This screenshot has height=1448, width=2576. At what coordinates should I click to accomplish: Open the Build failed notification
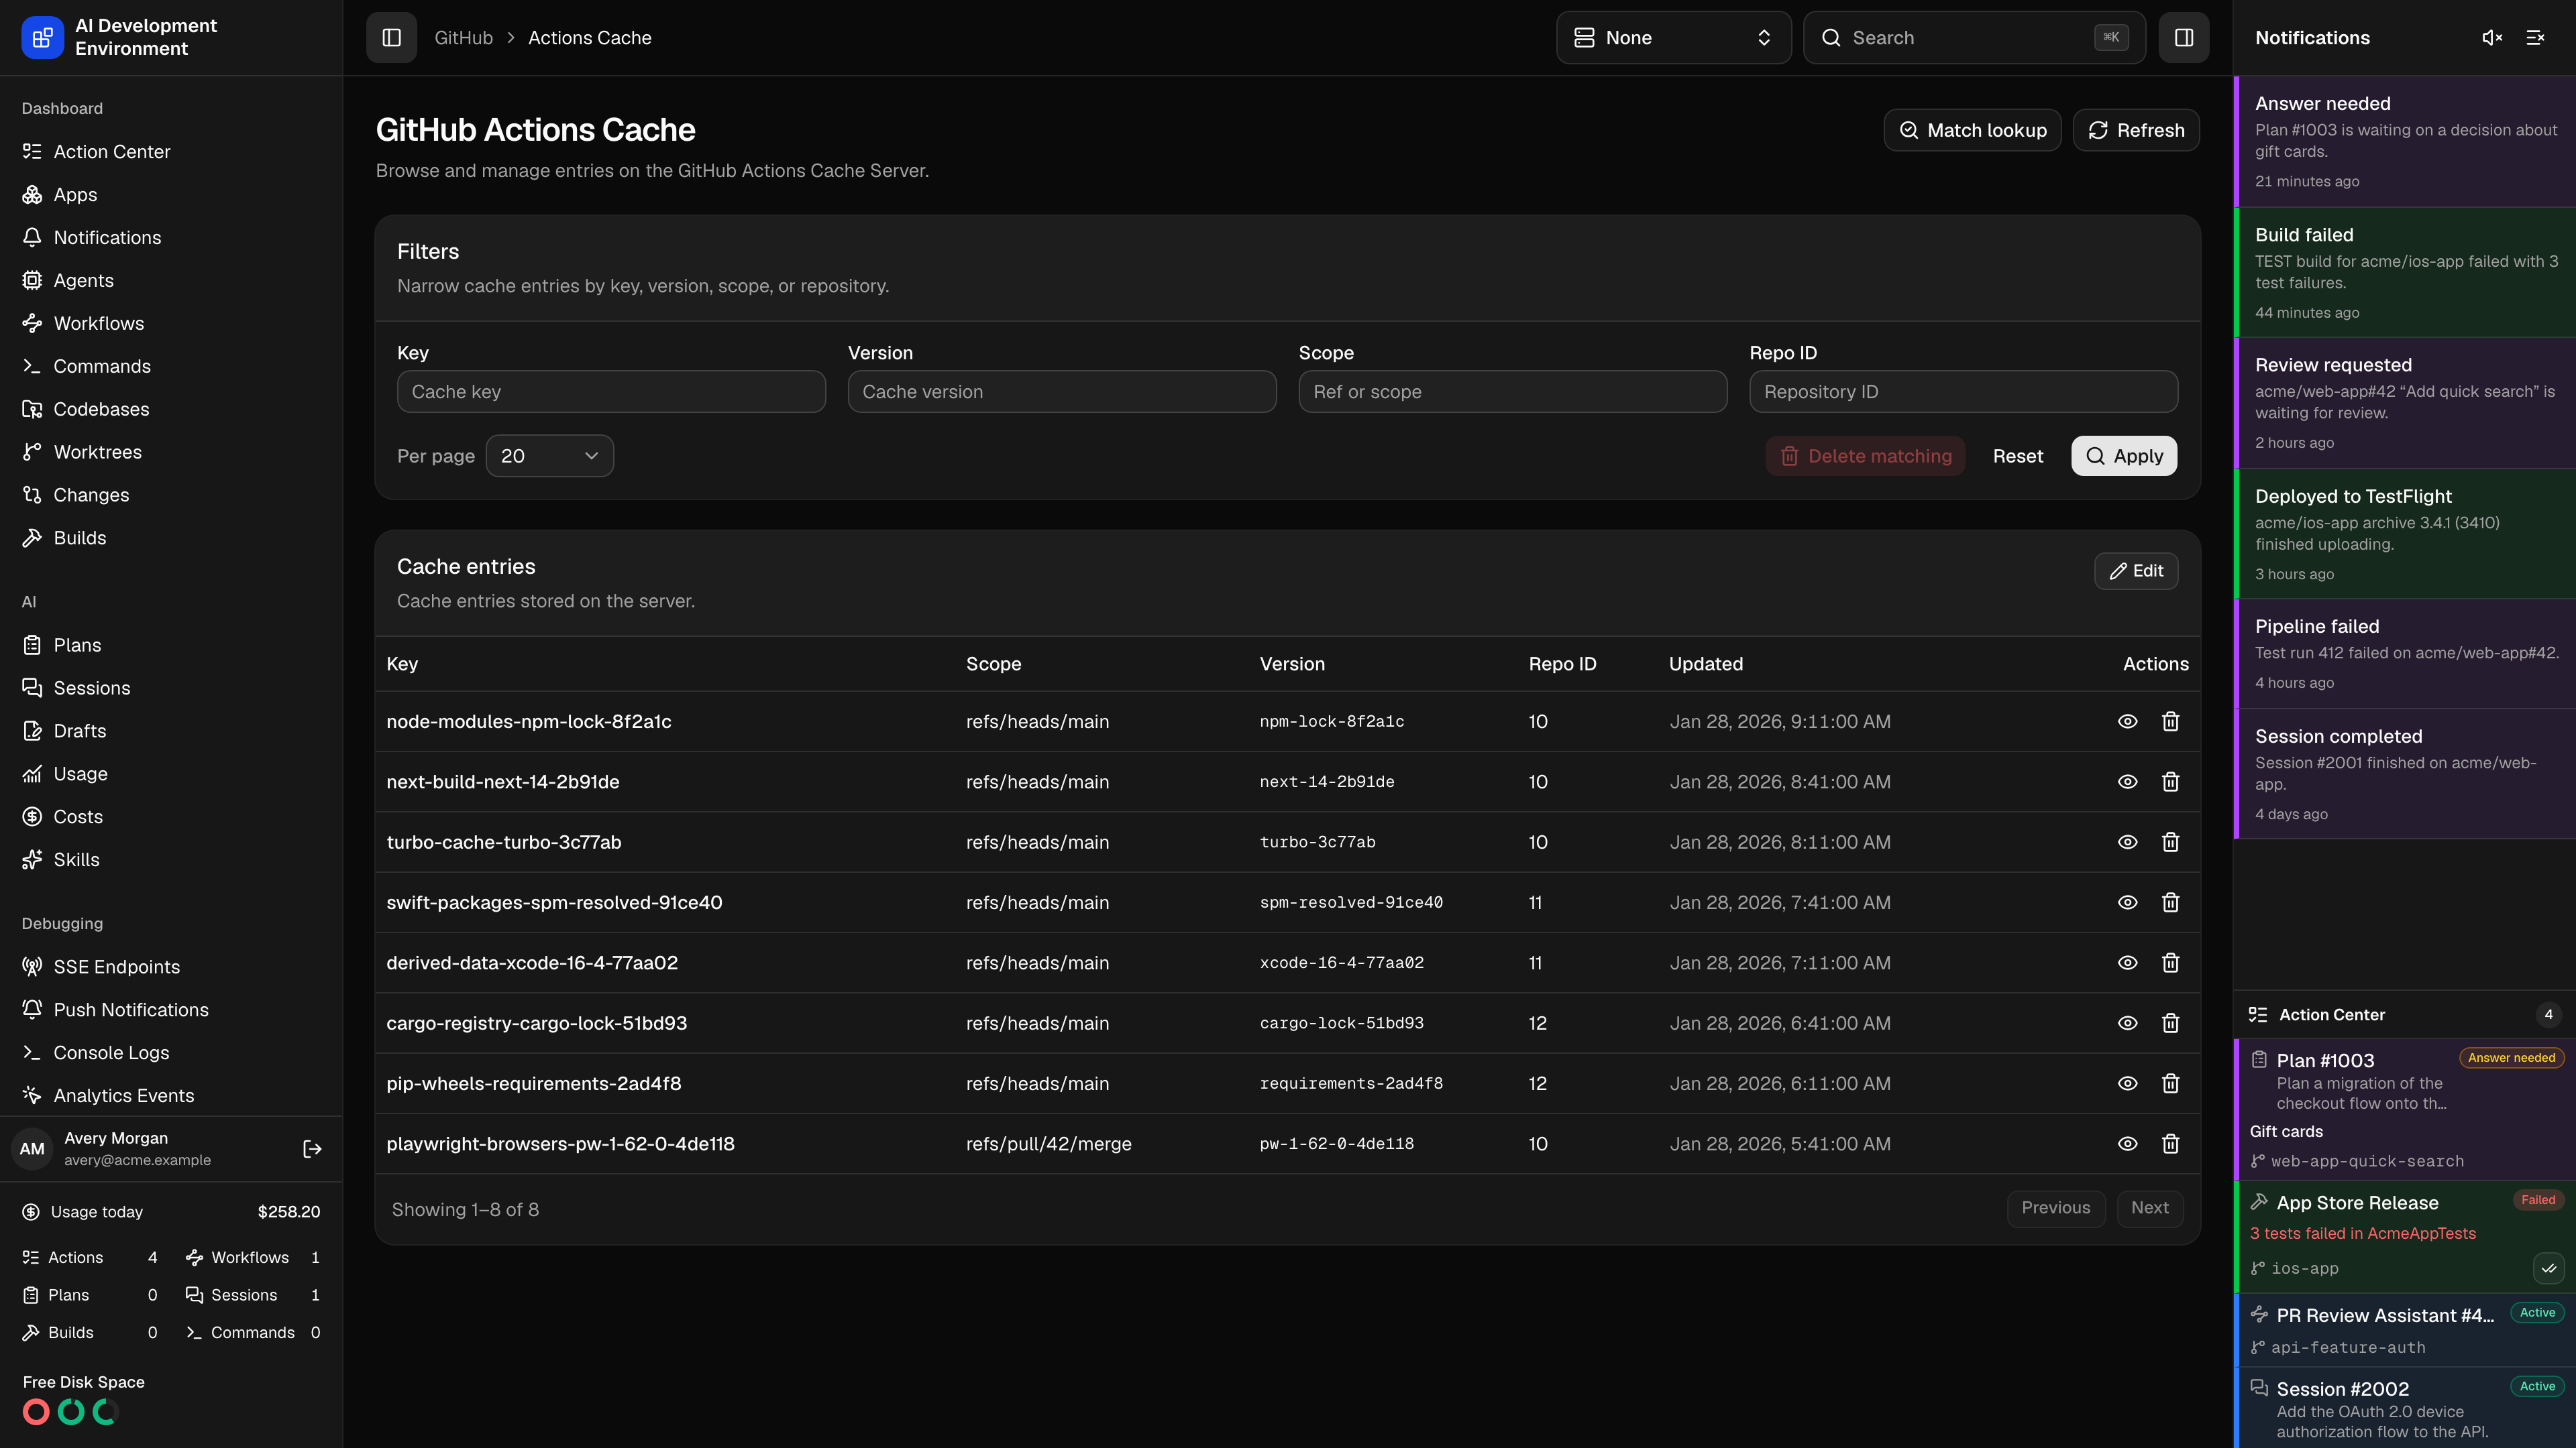tap(2404, 273)
